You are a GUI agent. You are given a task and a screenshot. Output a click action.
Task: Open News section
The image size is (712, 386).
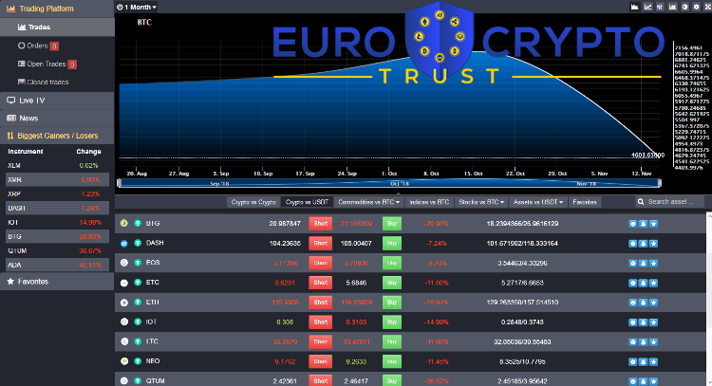click(x=57, y=118)
